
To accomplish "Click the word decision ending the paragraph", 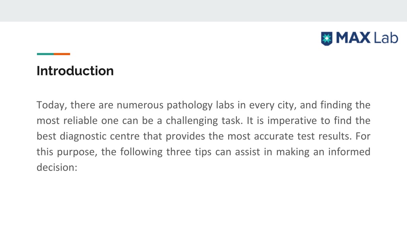I will pyautogui.click(x=57, y=167).
